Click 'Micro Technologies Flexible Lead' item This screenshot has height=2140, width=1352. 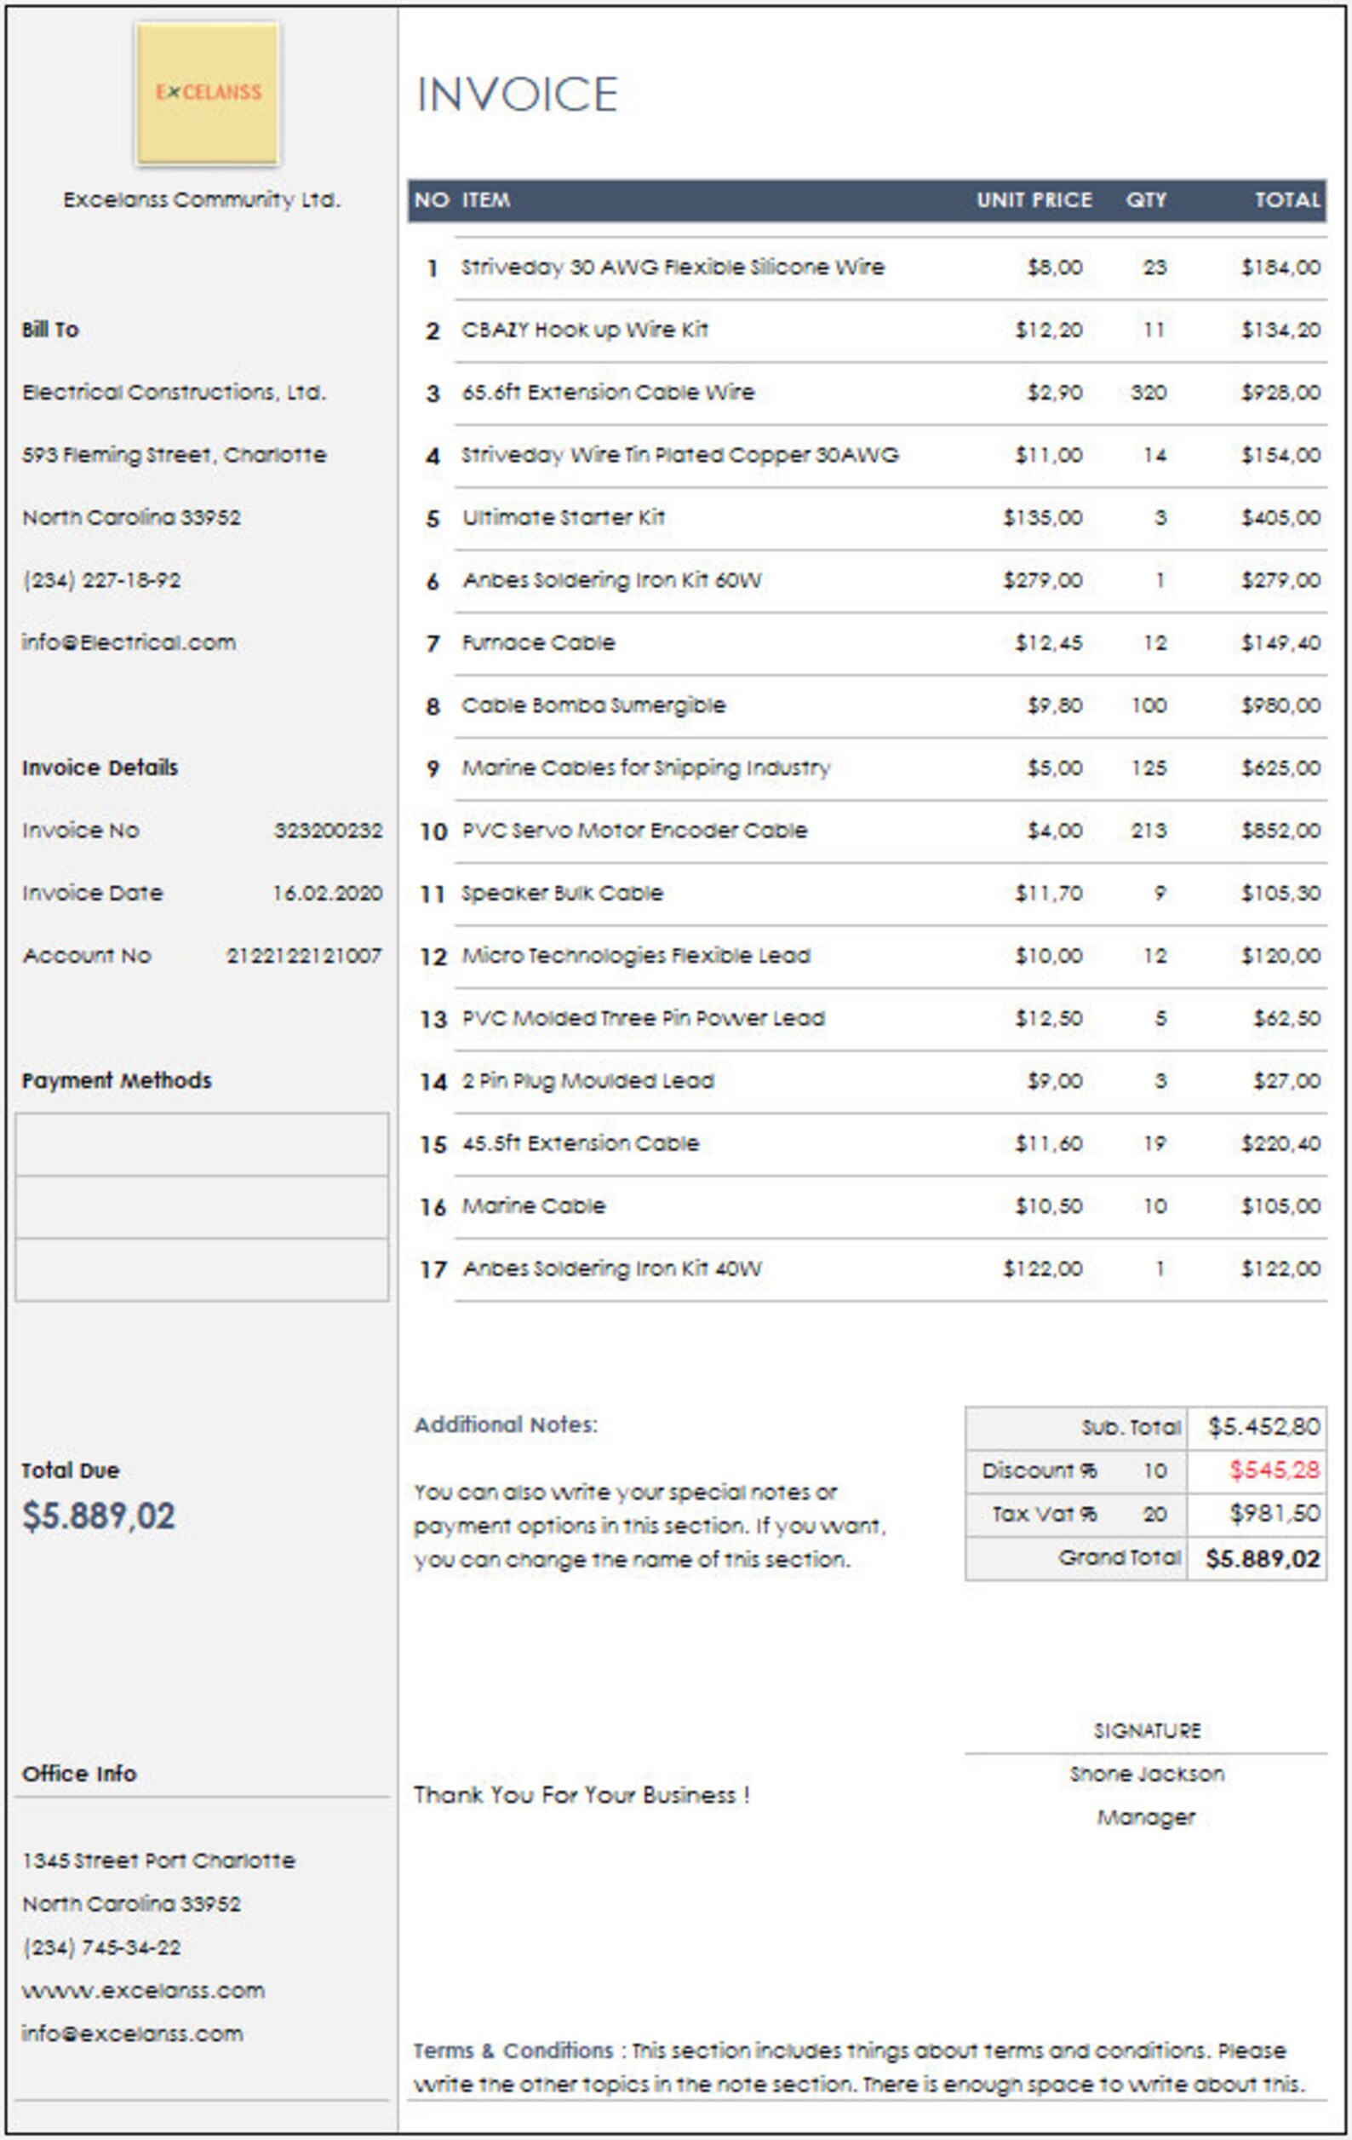(636, 955)
